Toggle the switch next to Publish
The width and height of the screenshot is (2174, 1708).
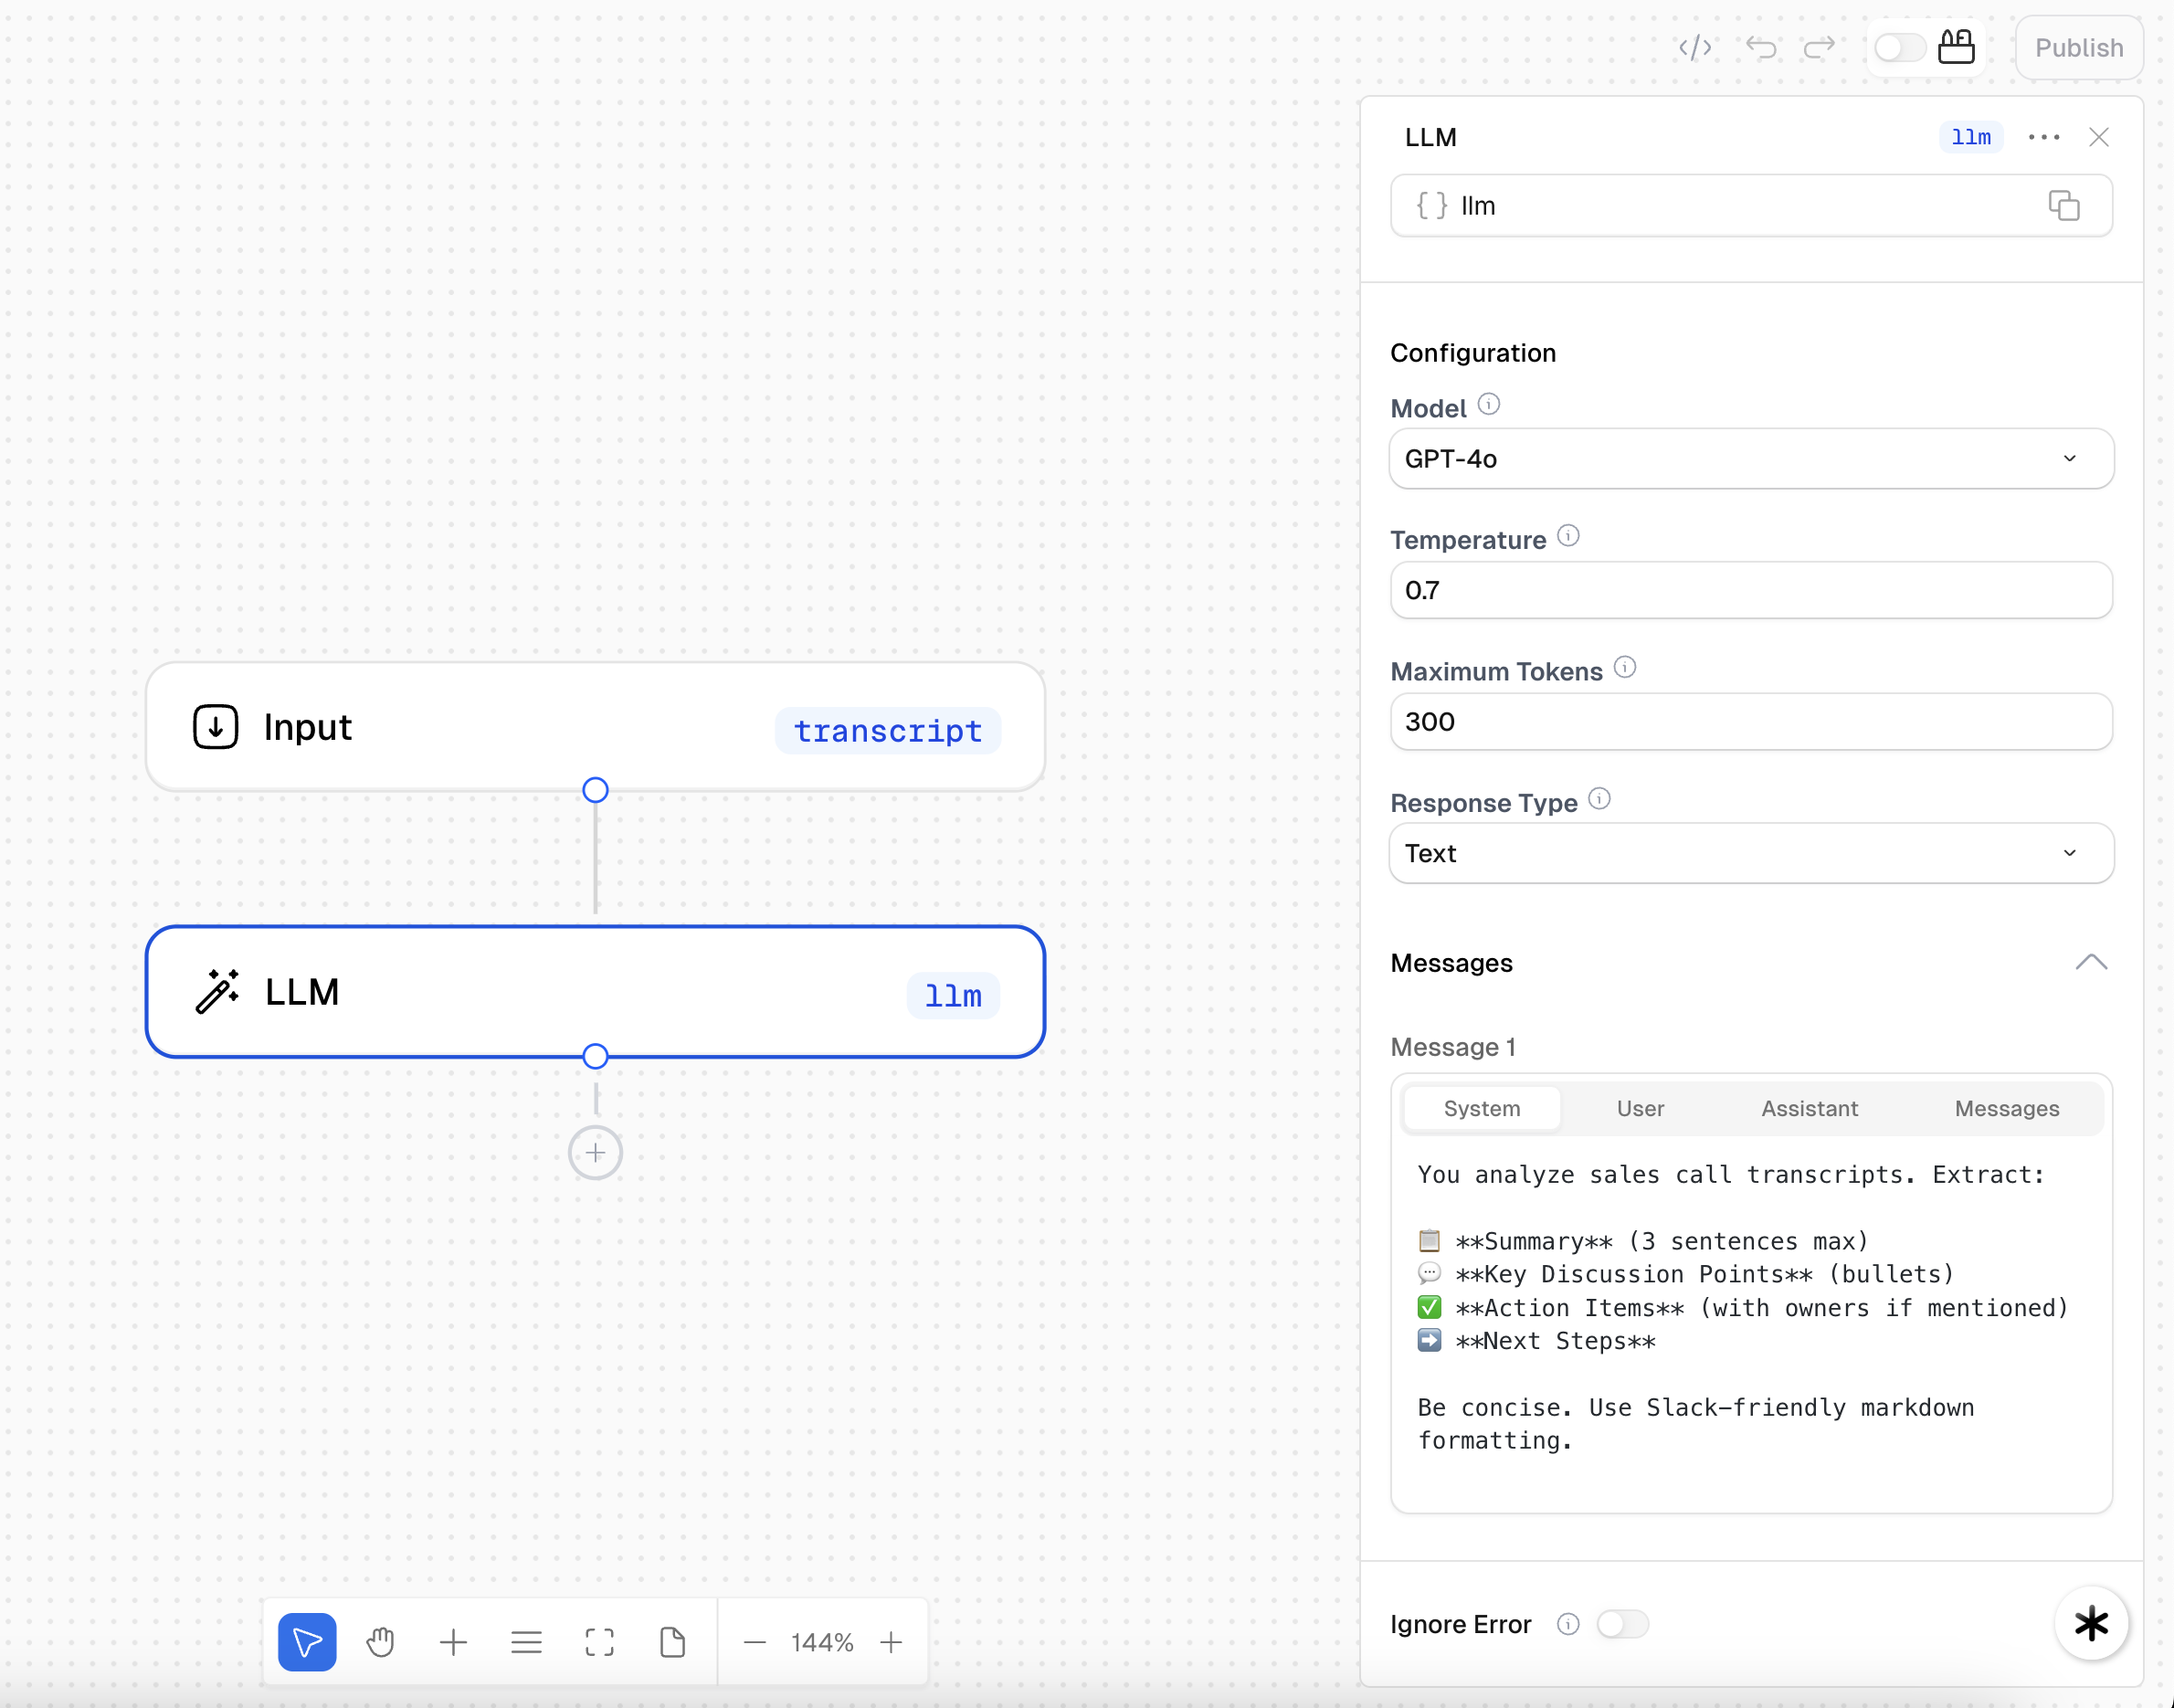[1899, 48]
